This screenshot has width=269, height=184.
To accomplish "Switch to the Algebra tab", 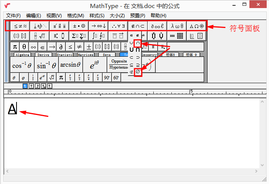I will coord(22,54).
